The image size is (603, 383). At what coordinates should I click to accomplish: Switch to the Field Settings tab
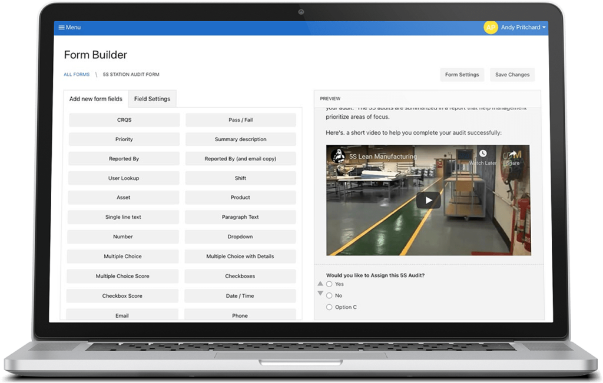tap(152, 99)
